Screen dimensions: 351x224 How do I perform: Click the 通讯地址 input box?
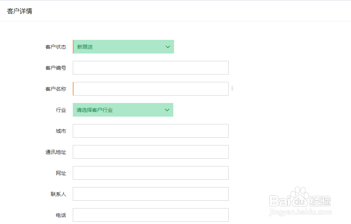[x=150, y=152]
